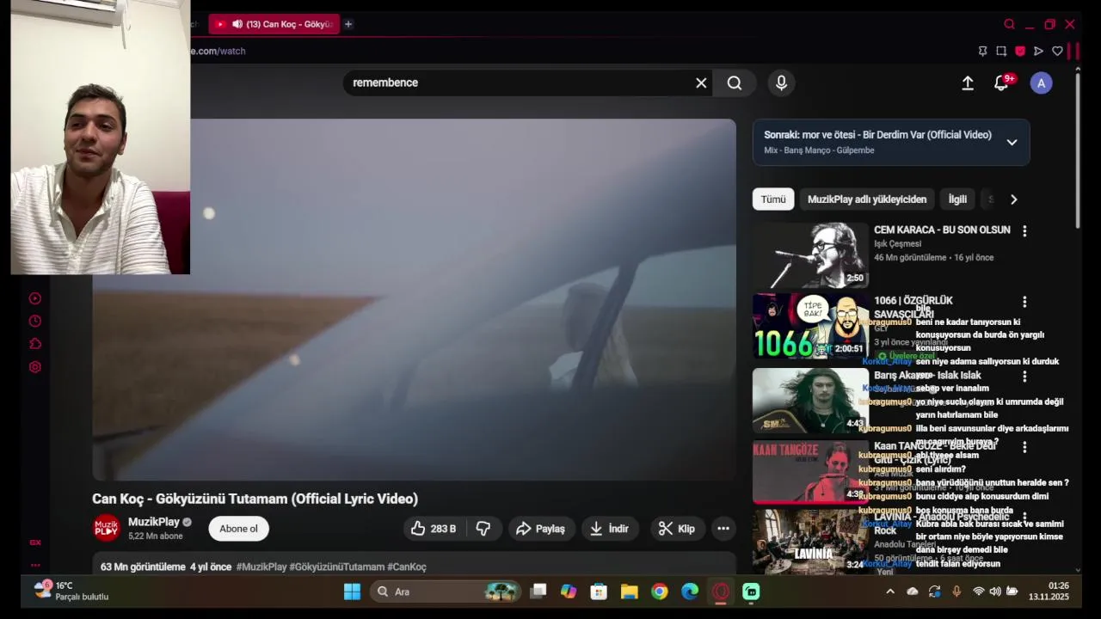The width and height of the screenshot is (1101, 619).
Task: Open the notifications bell
Action: tap(1001, 83)
